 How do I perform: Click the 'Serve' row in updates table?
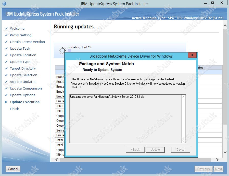(x=60, y=130)
